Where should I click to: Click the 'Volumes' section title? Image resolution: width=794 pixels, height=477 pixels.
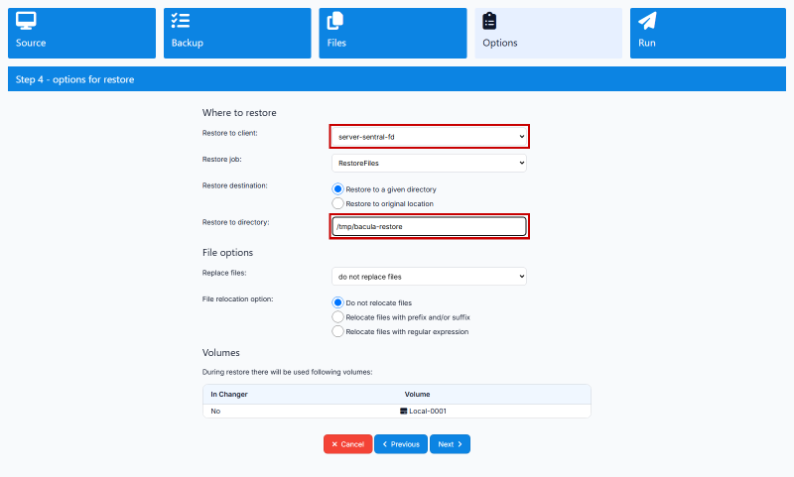coord(220,353)
